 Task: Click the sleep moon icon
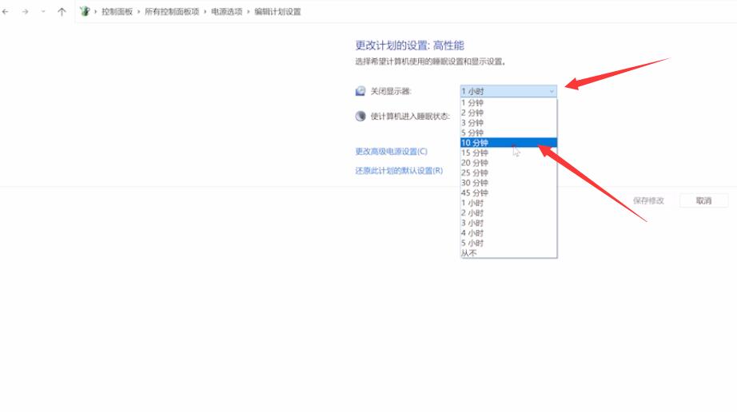pyautogui.click(x=361, y=116)
